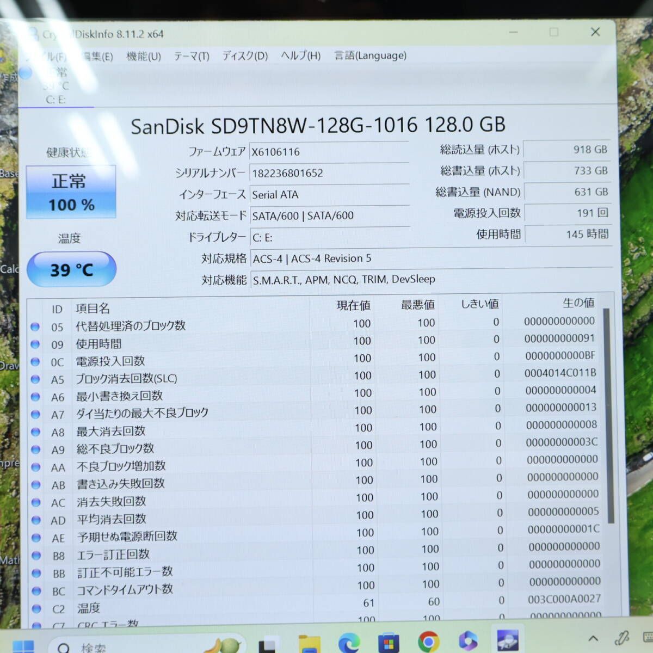653x653 pixels.
Task: Click the status icon for row 09 使用時間
Action: [35, 344]
